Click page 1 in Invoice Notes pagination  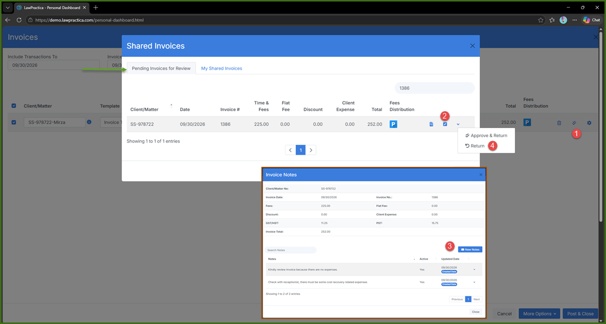pos(468,299)
